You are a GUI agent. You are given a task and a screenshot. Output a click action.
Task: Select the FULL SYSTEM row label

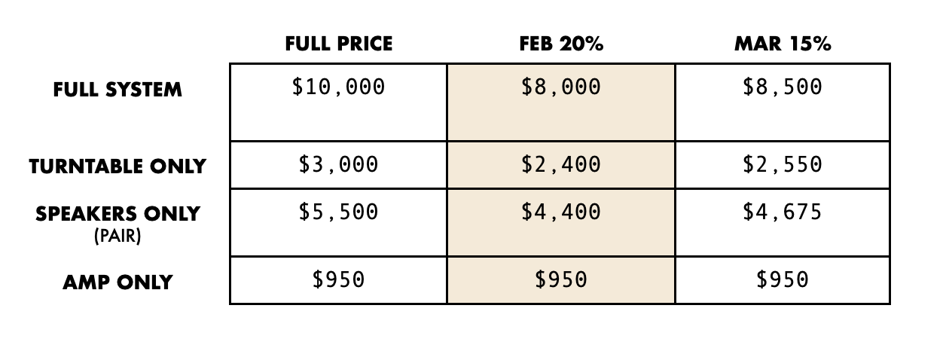point(117,90)
